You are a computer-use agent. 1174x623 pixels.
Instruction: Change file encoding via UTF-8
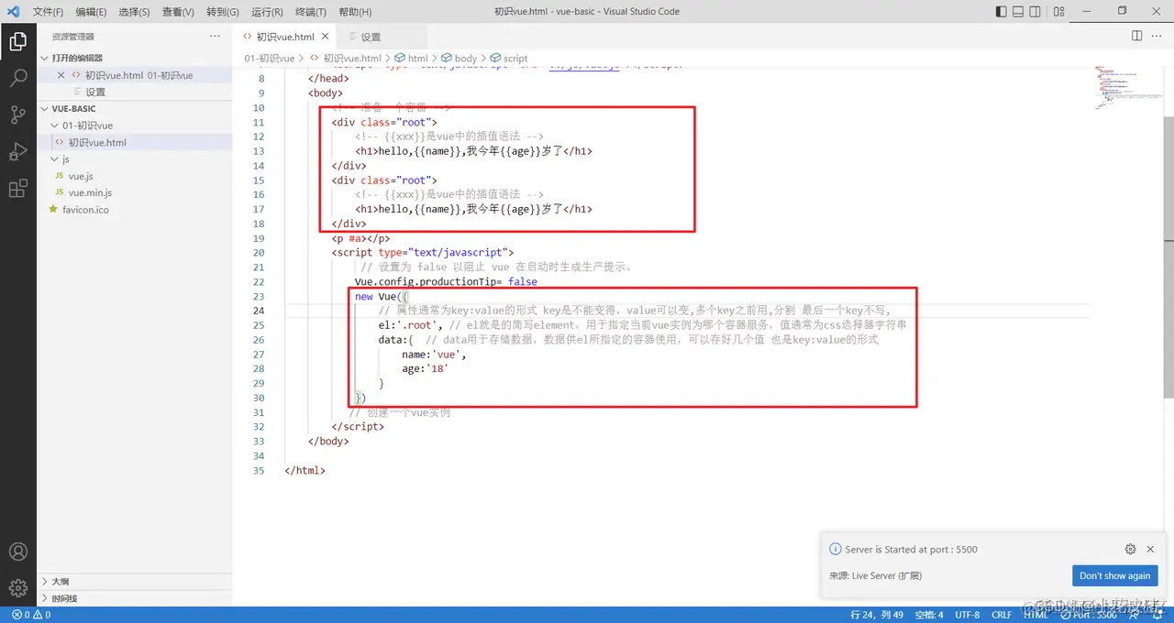pos(967,615)
